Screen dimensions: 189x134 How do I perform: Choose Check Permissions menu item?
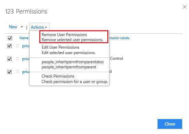click(x=69, y=79)
